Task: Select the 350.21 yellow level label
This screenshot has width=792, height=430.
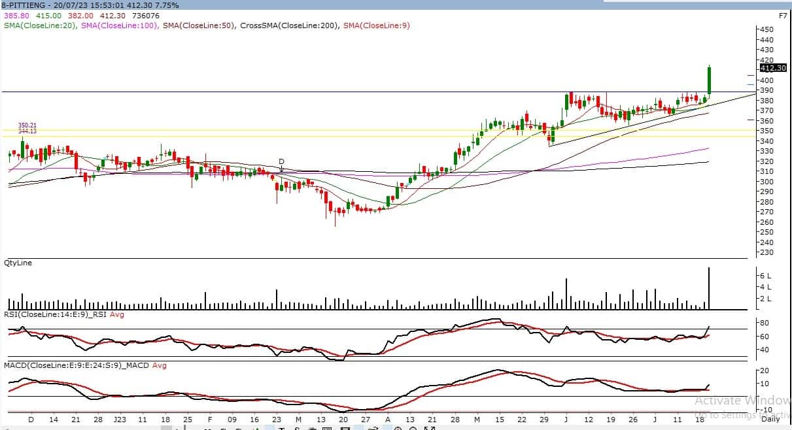Action: (27, 125)
